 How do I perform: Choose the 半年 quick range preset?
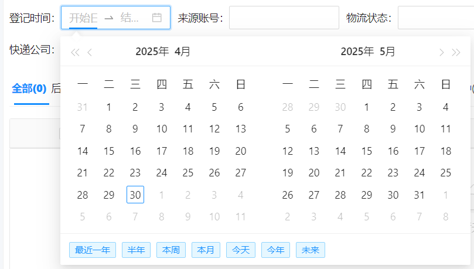(x=136, y=250)
